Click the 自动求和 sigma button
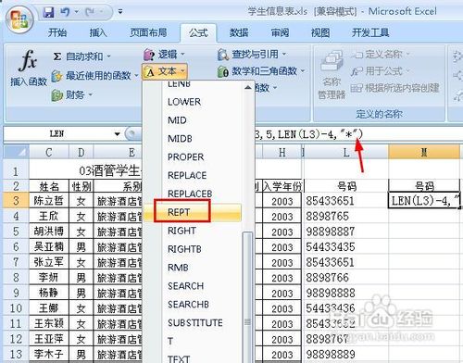Screen dimensions: 463x363 pos(78,56)
